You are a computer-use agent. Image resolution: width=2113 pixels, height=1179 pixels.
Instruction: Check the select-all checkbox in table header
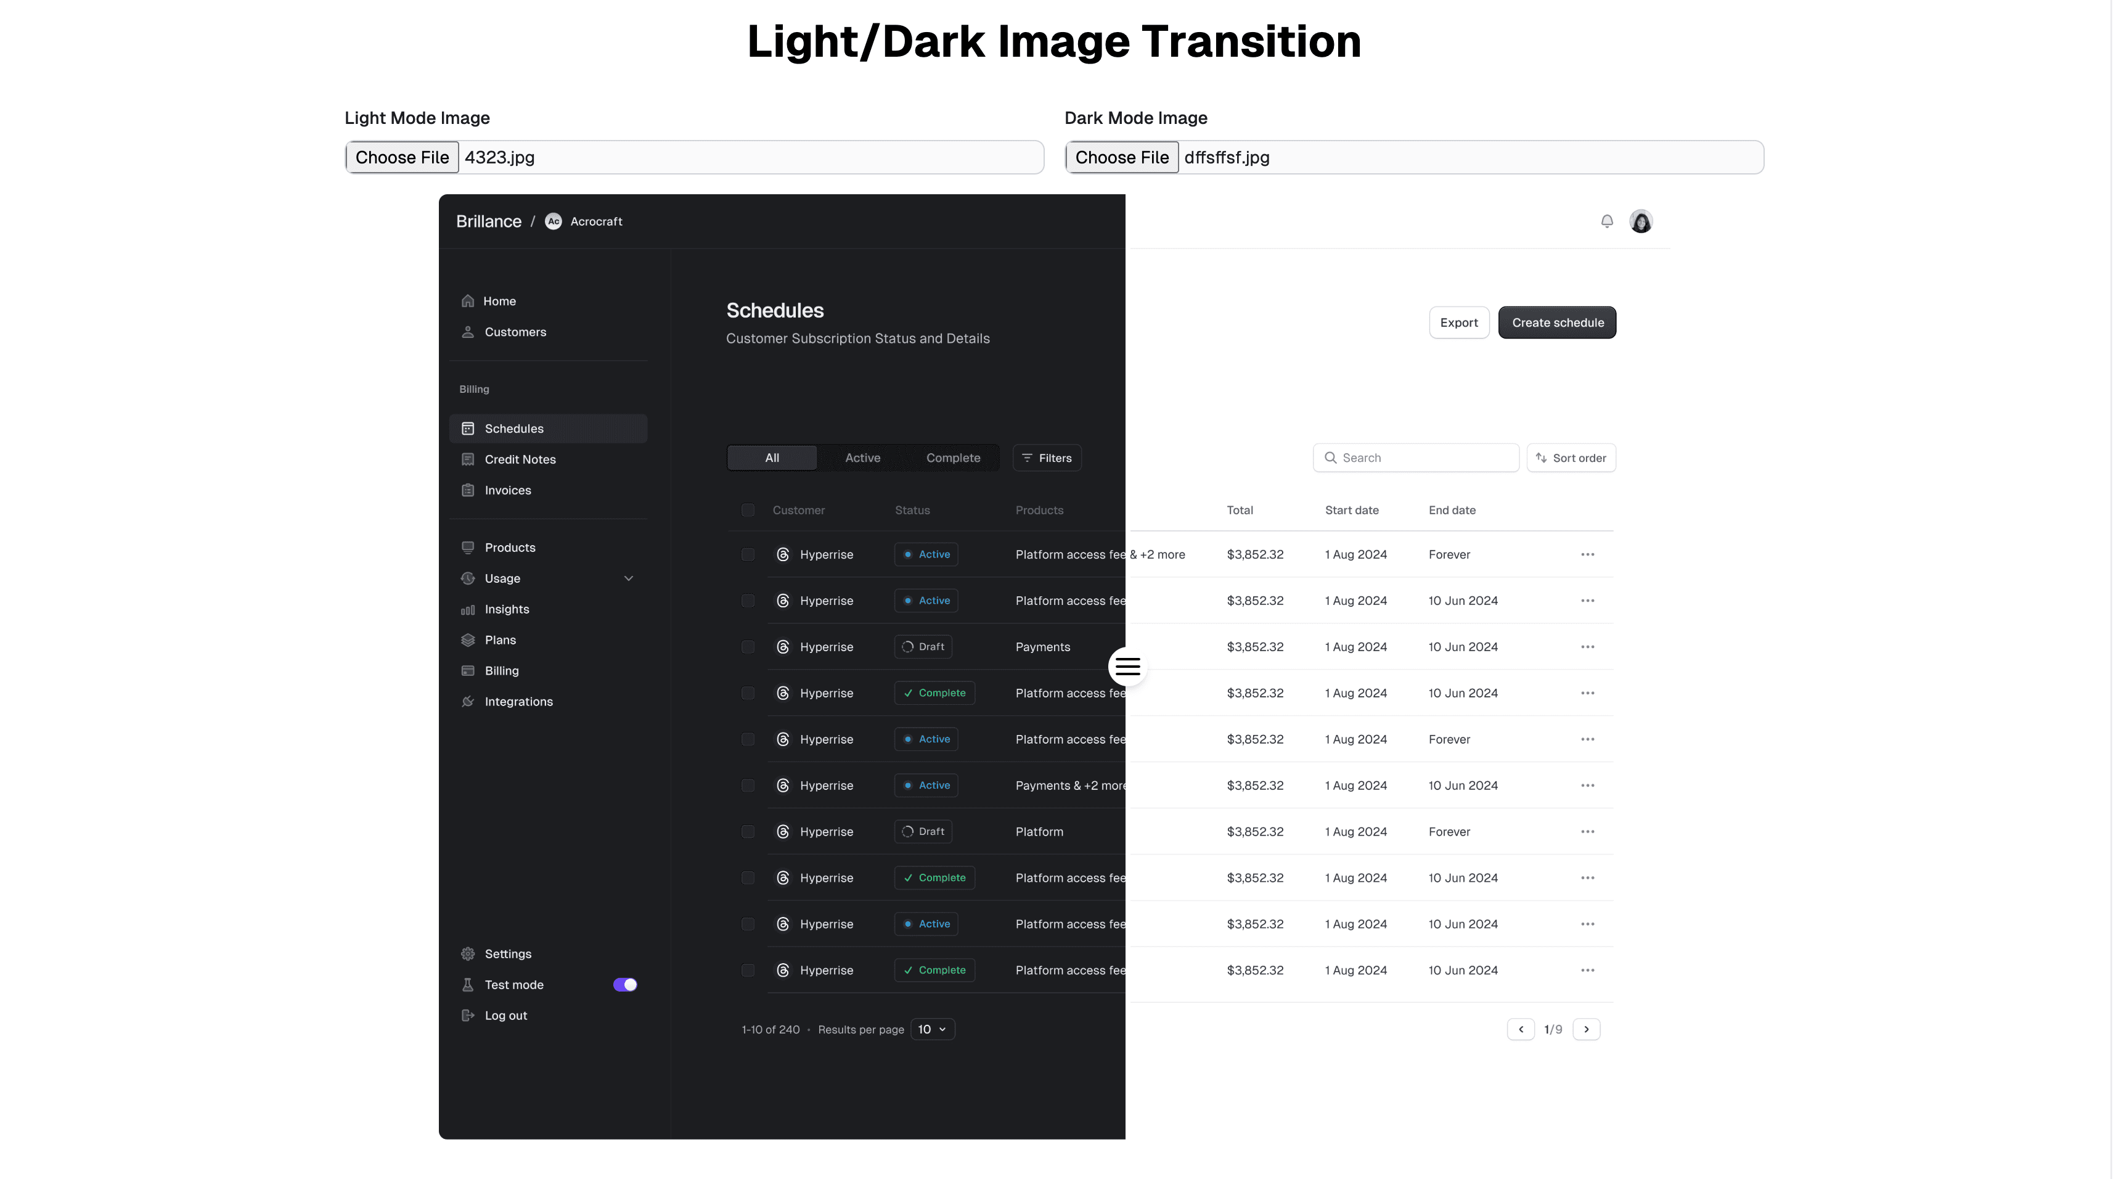(x=747, y=511)
